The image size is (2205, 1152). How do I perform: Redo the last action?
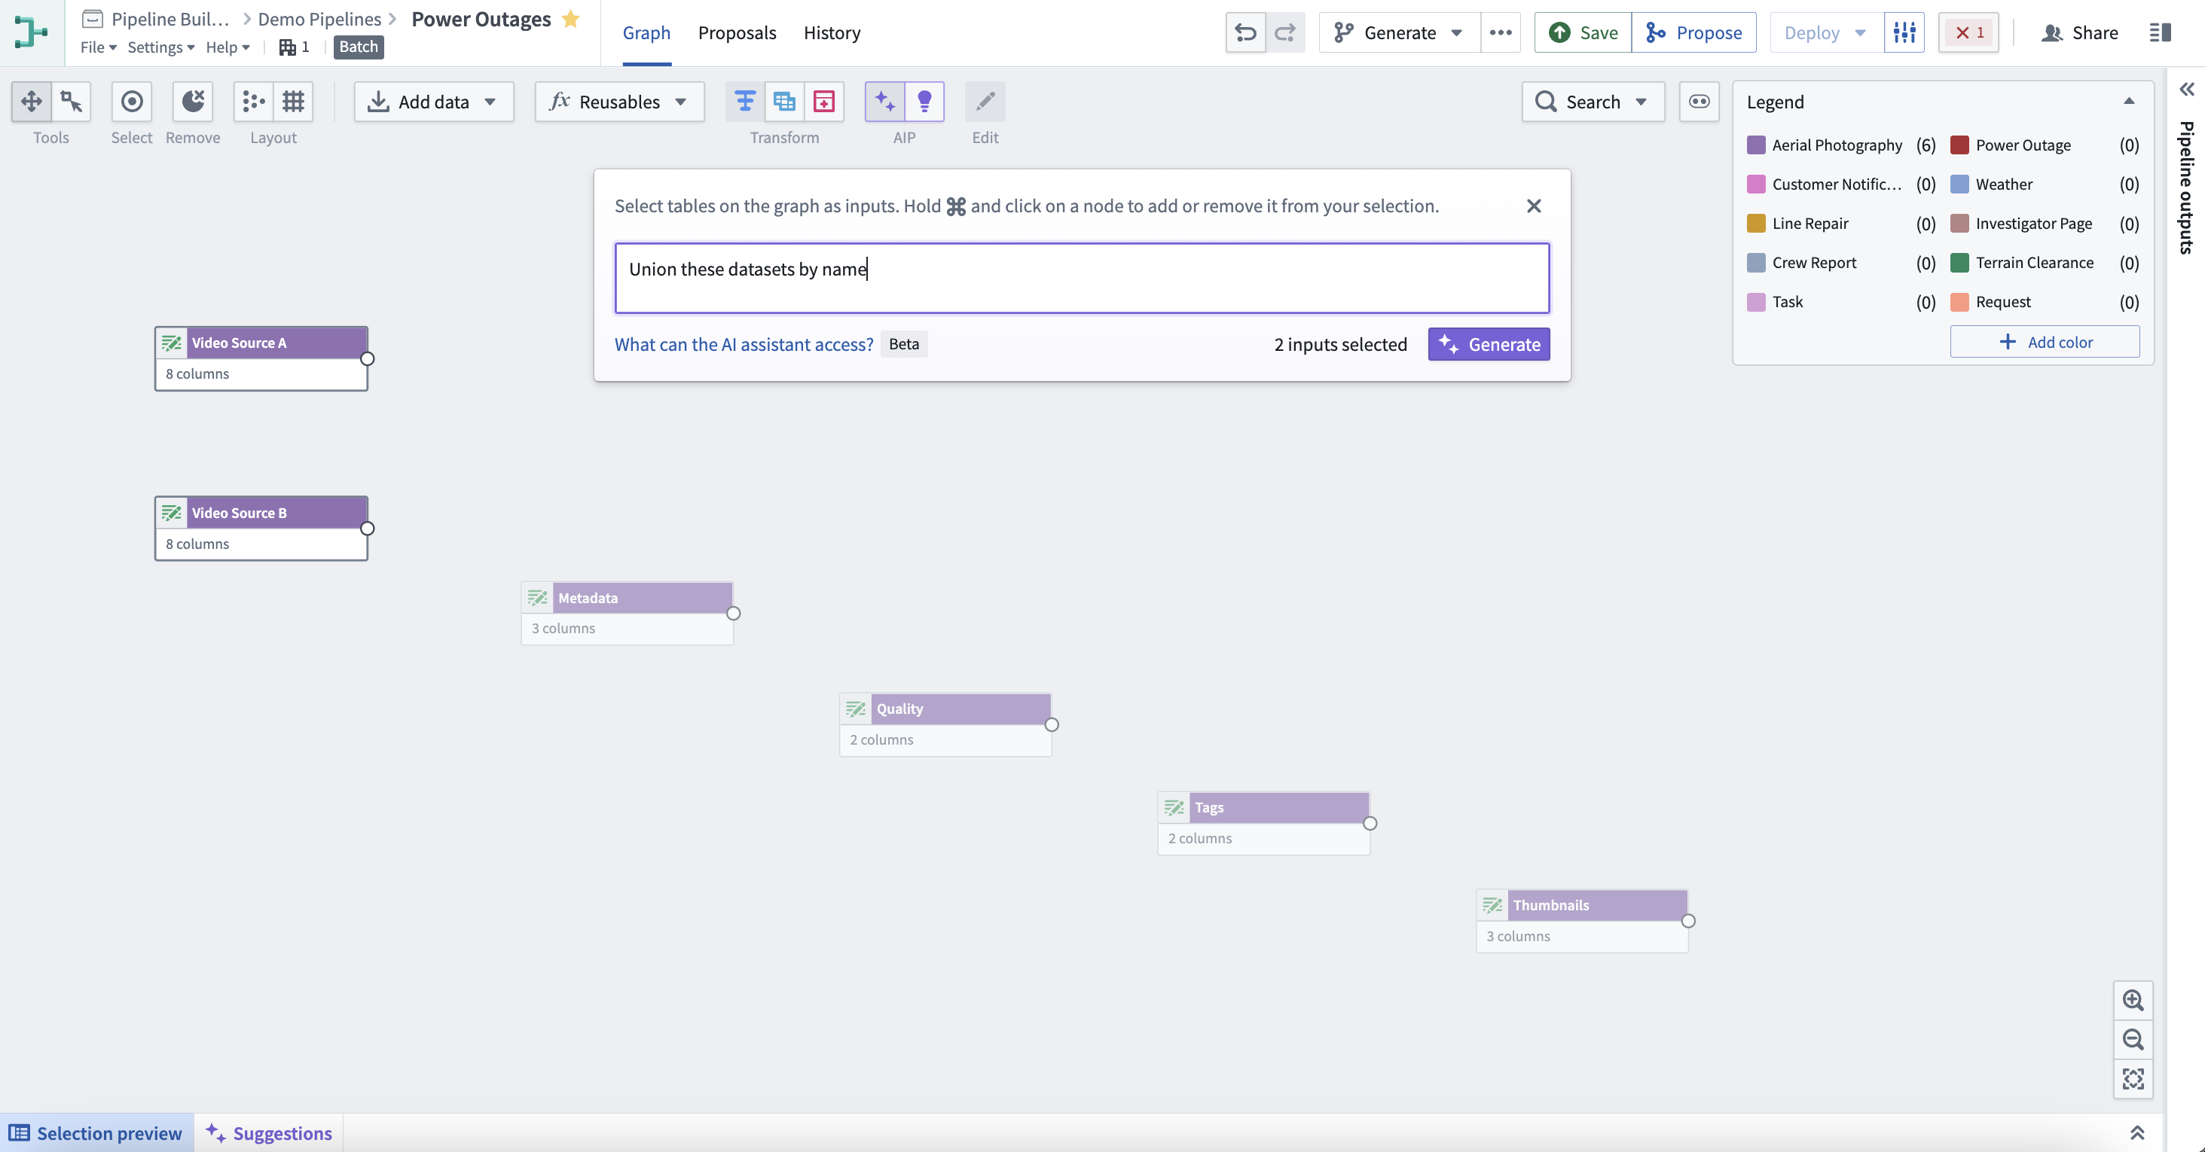[x=1285, y=32]
